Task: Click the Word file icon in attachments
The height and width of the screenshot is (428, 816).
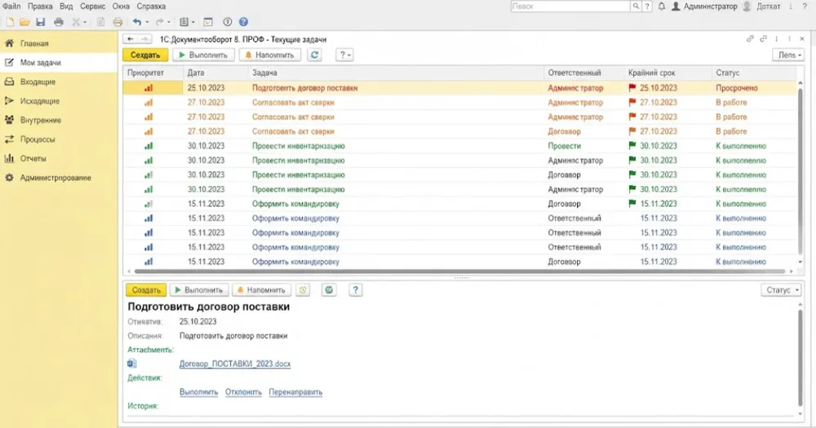Action: coord(132,364)
